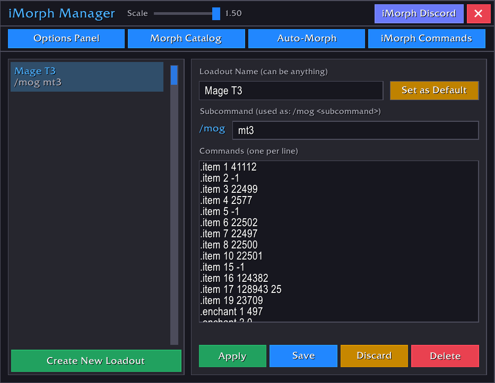Click the line '.item 10 22501'

[231, 256]
